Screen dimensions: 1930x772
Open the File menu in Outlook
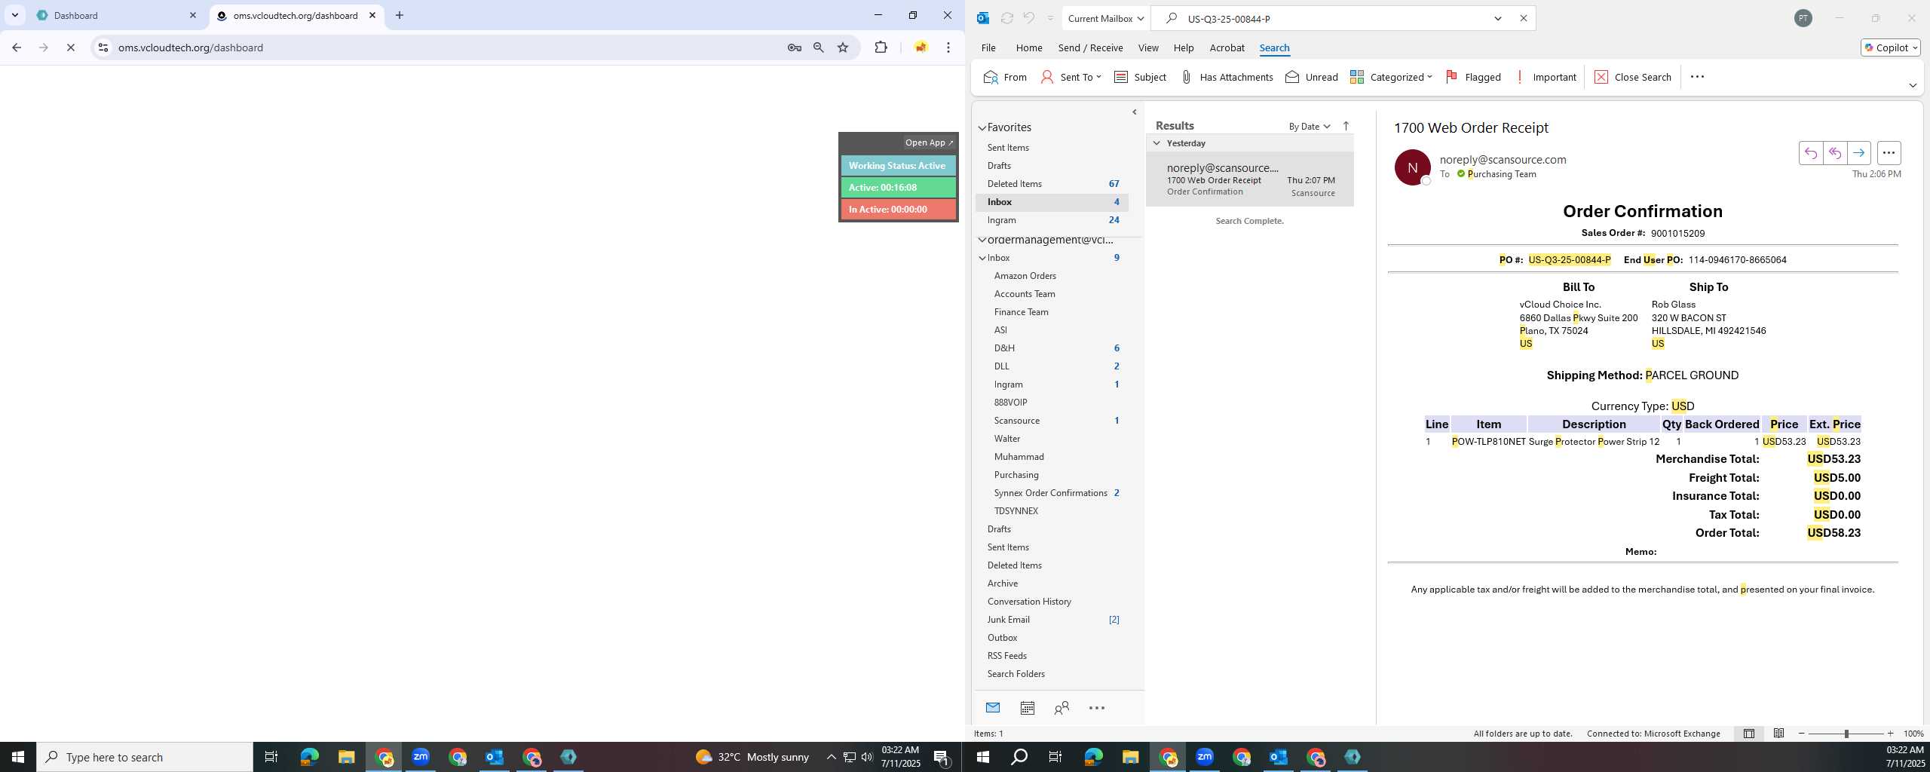click(x=988, y=47)
